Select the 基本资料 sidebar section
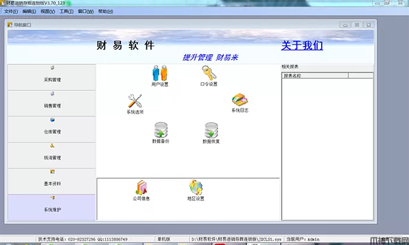This screenshot has width=409, height=245. click(x=52, y=181)
